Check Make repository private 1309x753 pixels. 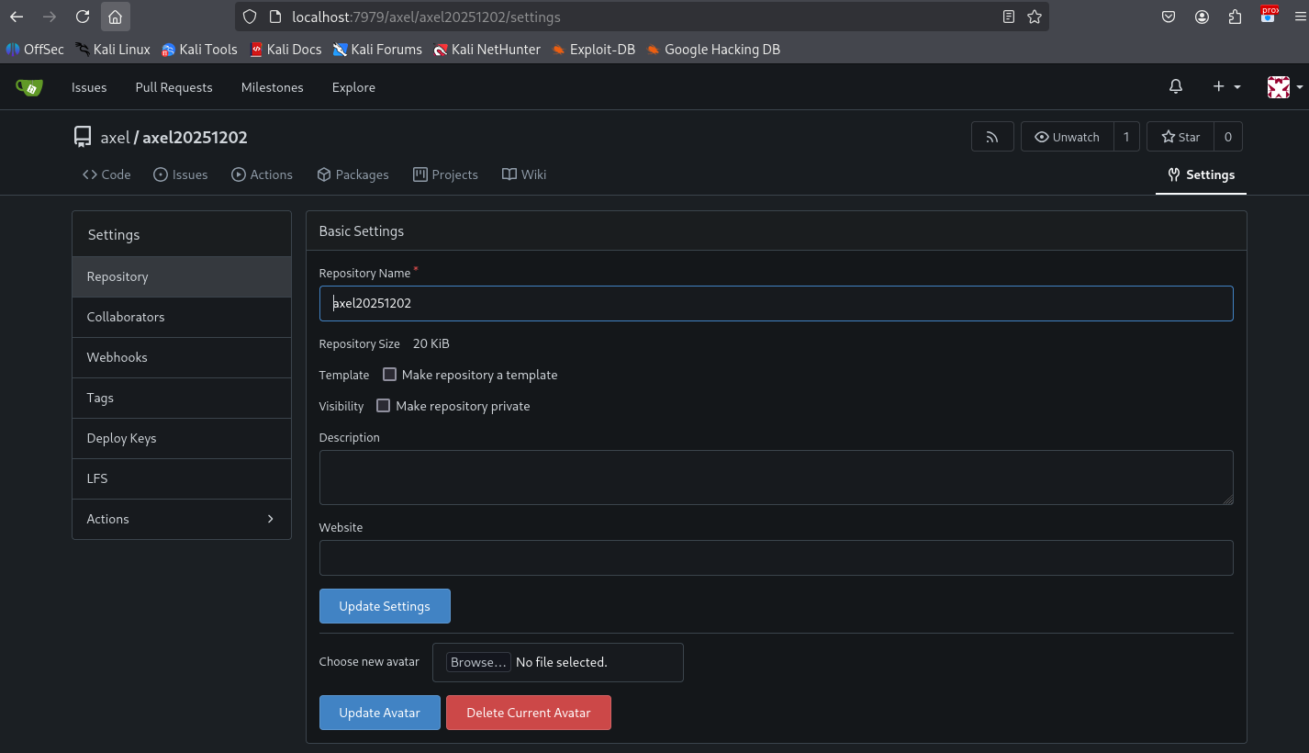click(384, 406)
